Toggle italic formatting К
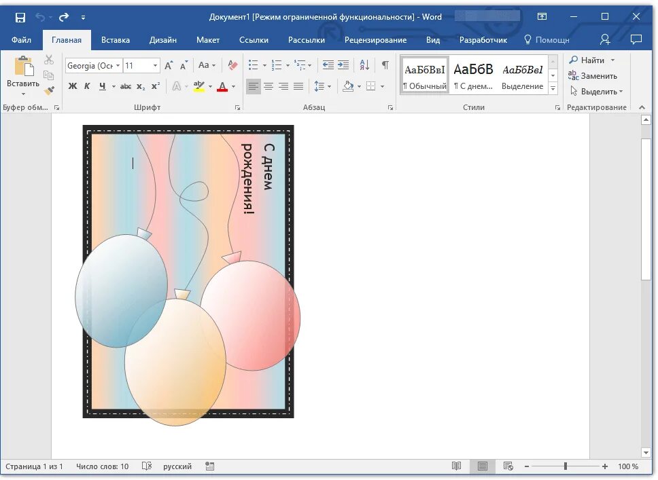 (x=87, y=86)
